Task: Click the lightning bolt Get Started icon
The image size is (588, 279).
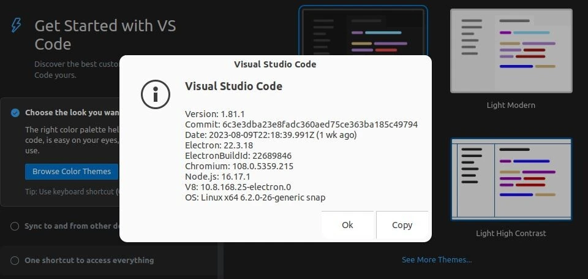Action: pos(17,25)
